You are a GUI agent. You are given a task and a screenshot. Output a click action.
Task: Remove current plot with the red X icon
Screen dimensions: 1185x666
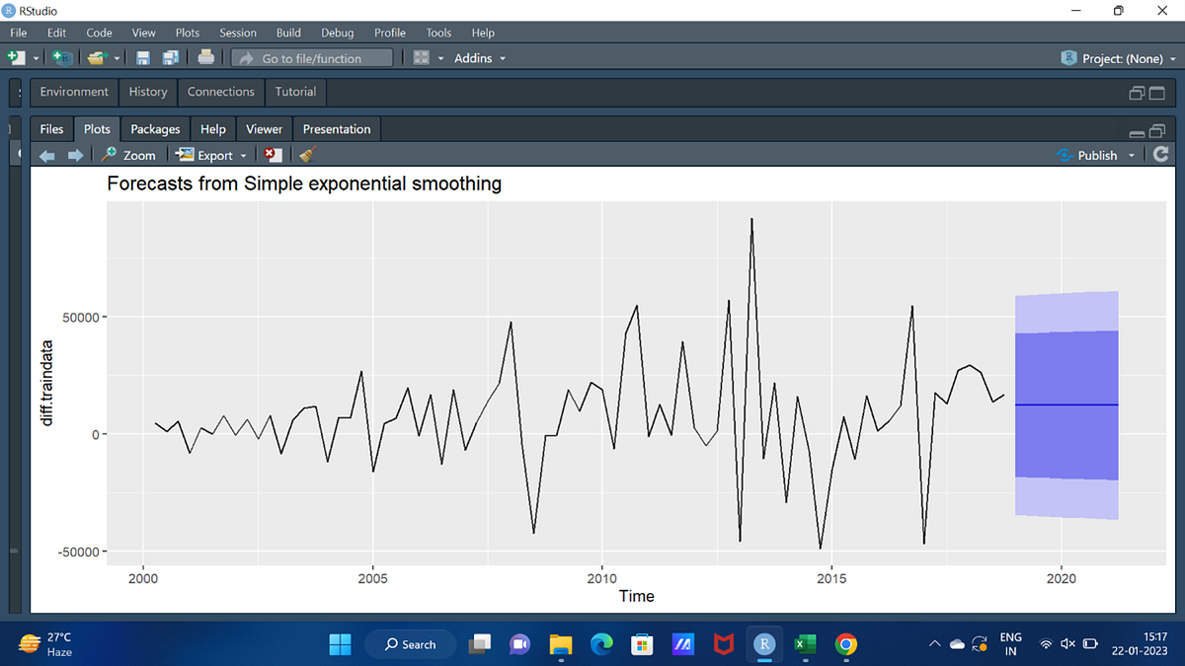pyautogui.click(x=273, y=154)
